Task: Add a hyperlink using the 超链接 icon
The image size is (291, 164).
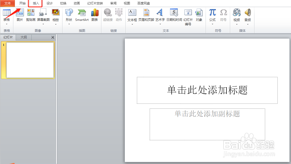Action: 108,16
